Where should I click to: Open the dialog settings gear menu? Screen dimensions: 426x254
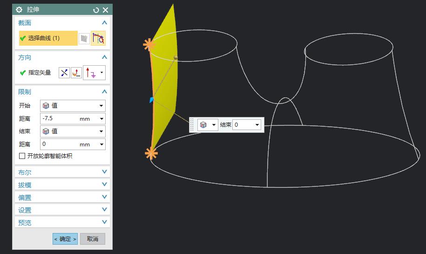click(x=19, y=10)
